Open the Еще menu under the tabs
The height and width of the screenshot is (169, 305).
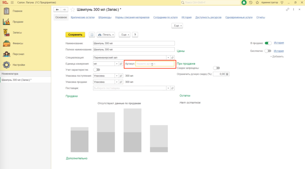click(x=177, y=25)
